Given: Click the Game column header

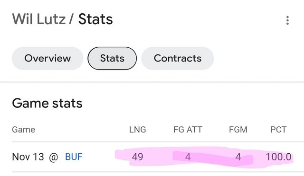Looking at the screenshot, I should [x=23, y=130].
